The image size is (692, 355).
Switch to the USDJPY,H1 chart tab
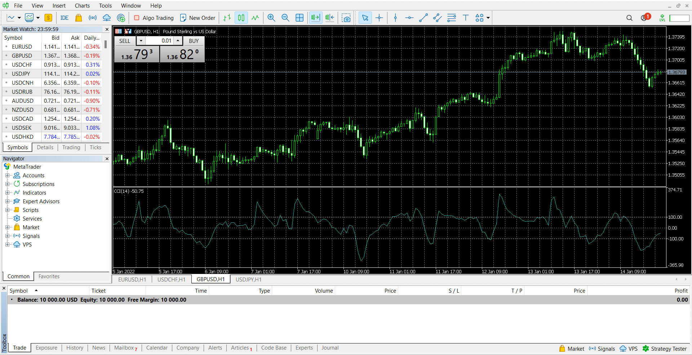click(x=248, y=279)
